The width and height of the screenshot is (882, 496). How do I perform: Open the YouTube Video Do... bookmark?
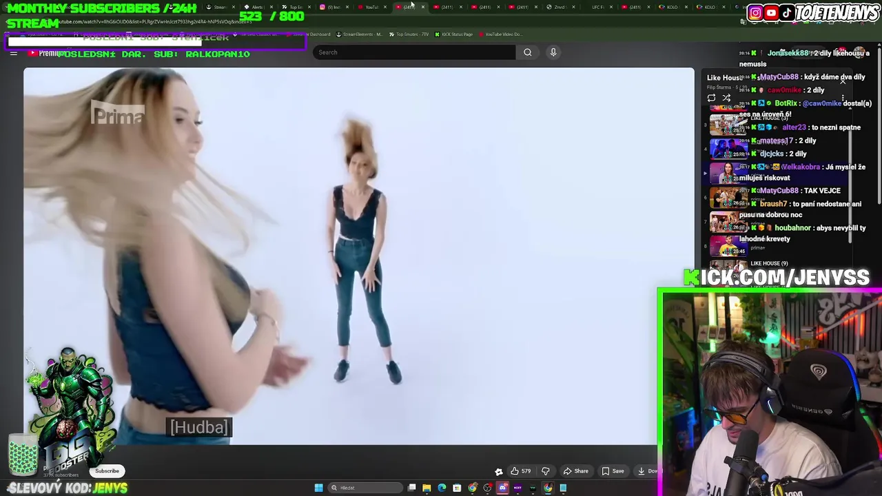tap(500, 34)
